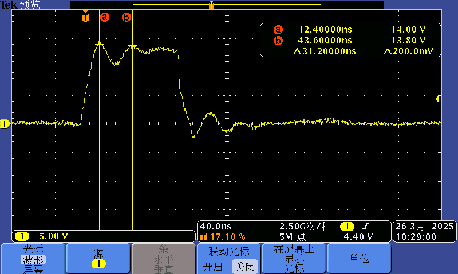Image resolution: width=458 pixels, height=274 pixels.
Task: Select cursor b marker above the graticule
Action: [127, 17]
